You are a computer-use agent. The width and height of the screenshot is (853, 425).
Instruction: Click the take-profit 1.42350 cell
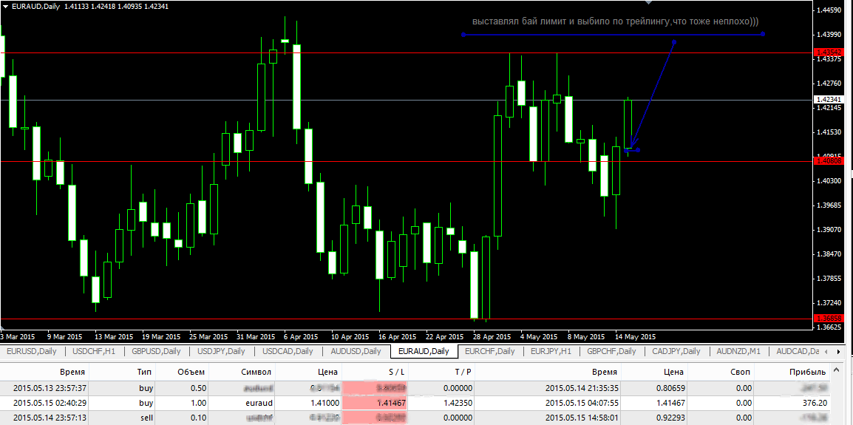coord(442,404)
